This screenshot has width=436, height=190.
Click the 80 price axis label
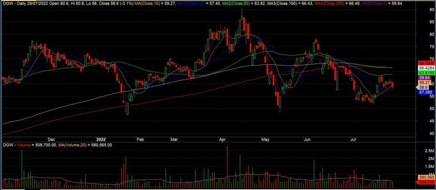[432, 35]
